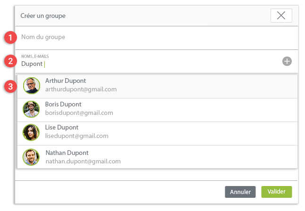This screenshot has width=305, height=211.
Task: Click the green Valider button
Action: coord(276,192)
